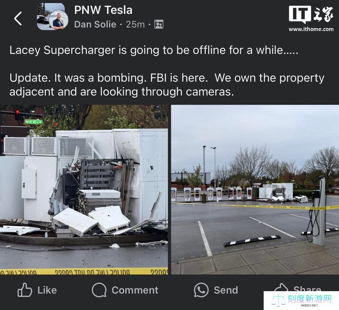Tap the post text about Lacey Supercharger

(x=167, y=71)
